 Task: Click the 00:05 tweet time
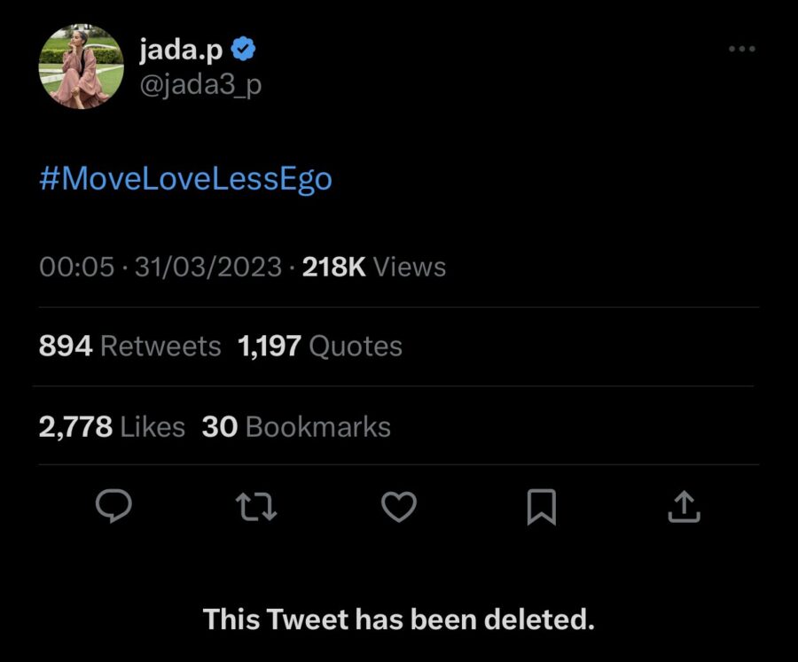coord(76,267)
